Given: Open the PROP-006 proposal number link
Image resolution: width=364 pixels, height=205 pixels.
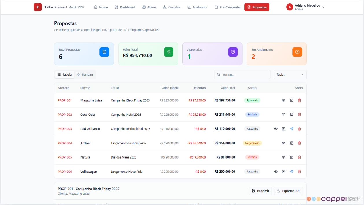Looking at the screenshot, I should click(65, 172).
